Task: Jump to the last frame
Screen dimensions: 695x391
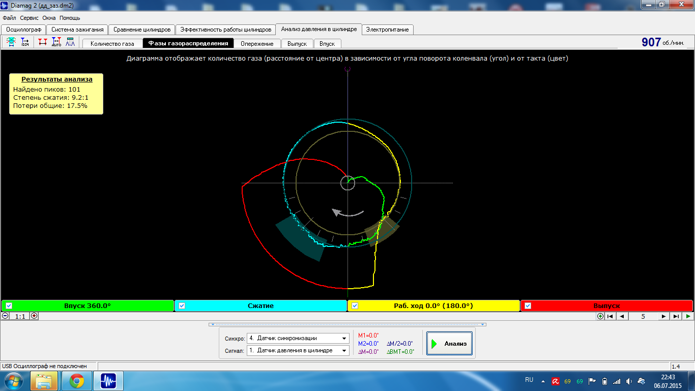Action: tap(676, 316)
